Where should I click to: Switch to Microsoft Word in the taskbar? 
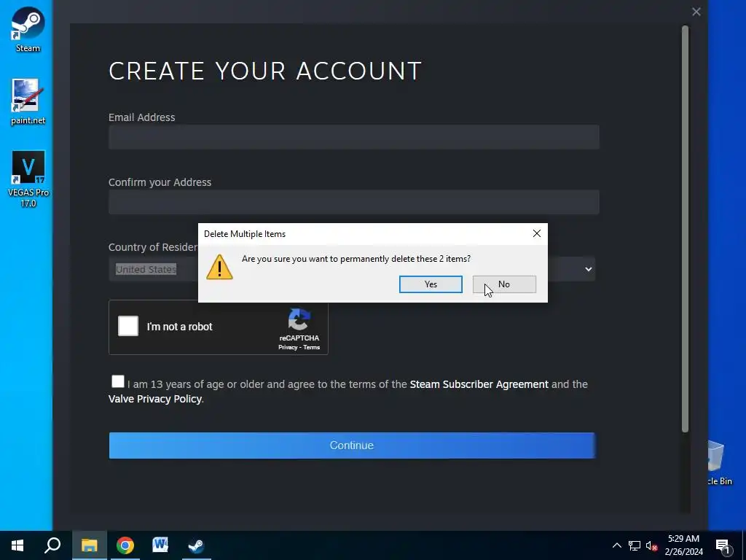click(x=160, y=545)
